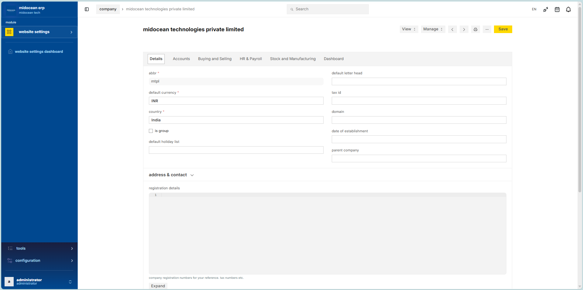Click the Expand button below registration details
Viewport: 583px width, 290px height.
point(158,286)
